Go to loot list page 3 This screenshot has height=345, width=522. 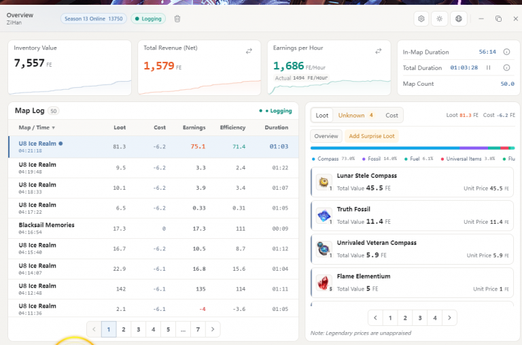coord(420,318)
